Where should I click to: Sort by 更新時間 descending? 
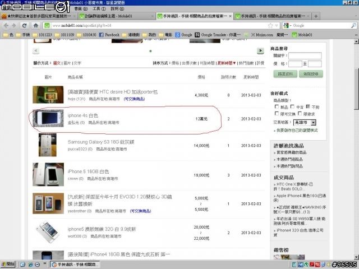(227, 63)
